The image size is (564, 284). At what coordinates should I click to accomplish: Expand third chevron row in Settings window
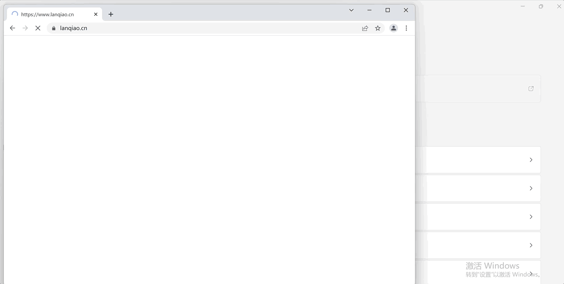(x=531, y=217)
